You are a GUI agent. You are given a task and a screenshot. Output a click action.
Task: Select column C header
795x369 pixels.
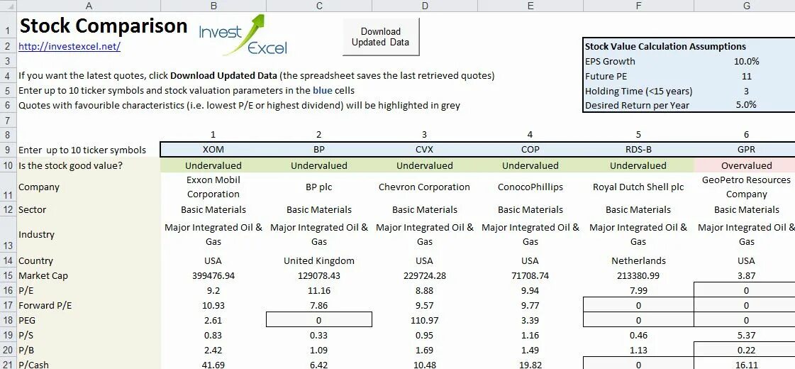[x=319, y=6]
